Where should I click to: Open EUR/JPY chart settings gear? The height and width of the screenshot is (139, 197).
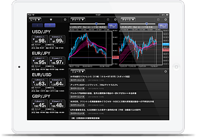[166, 20]
